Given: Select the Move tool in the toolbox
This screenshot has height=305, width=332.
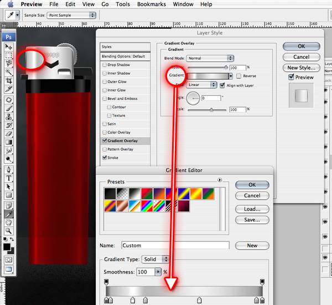Looking at the screenshot, I should click(x=9, y=48).
